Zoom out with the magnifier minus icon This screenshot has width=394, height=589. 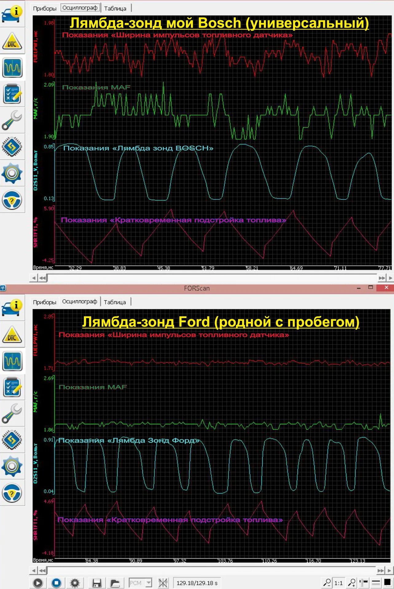pos(327,582)
